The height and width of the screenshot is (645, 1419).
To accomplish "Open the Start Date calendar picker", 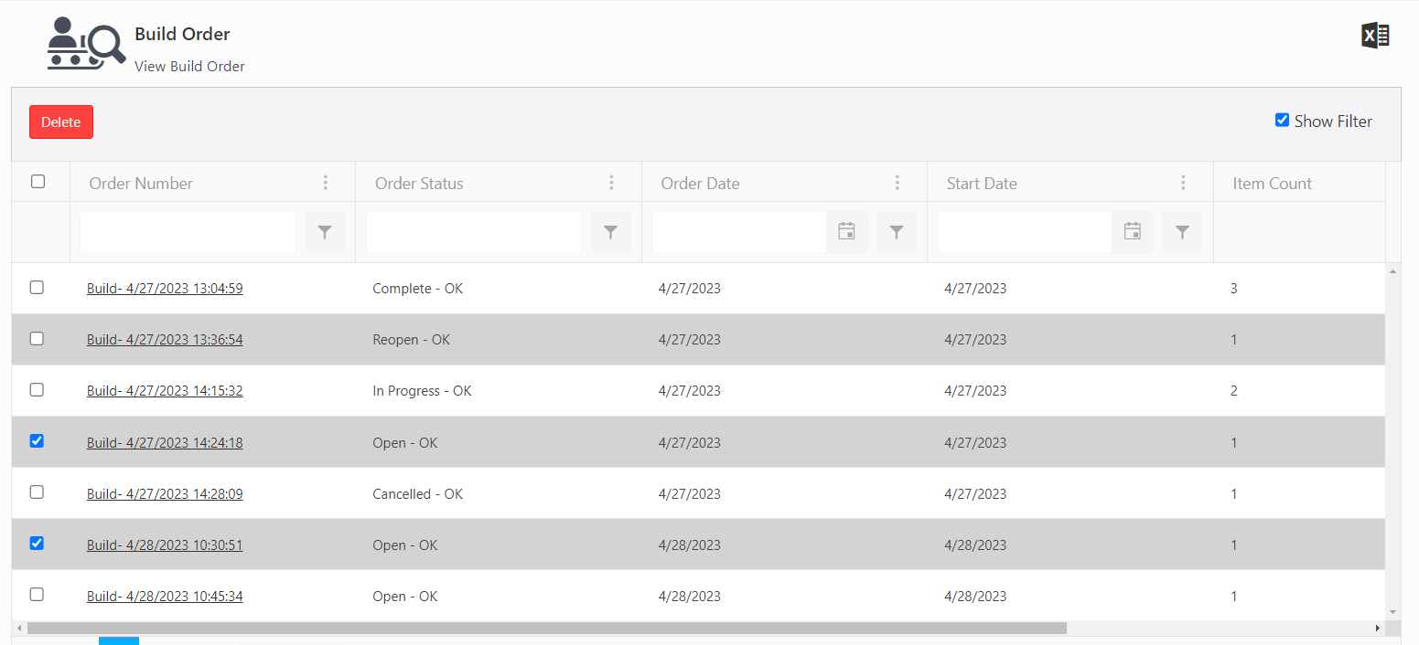I will tap(1132, 232).
